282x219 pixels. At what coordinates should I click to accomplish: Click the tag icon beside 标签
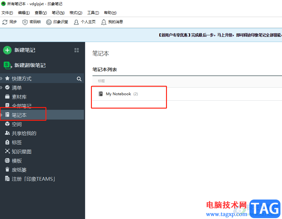[x=7, y=142]
